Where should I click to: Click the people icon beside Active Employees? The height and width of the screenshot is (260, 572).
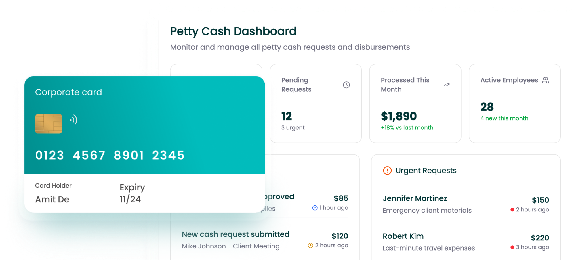[545, 80]
